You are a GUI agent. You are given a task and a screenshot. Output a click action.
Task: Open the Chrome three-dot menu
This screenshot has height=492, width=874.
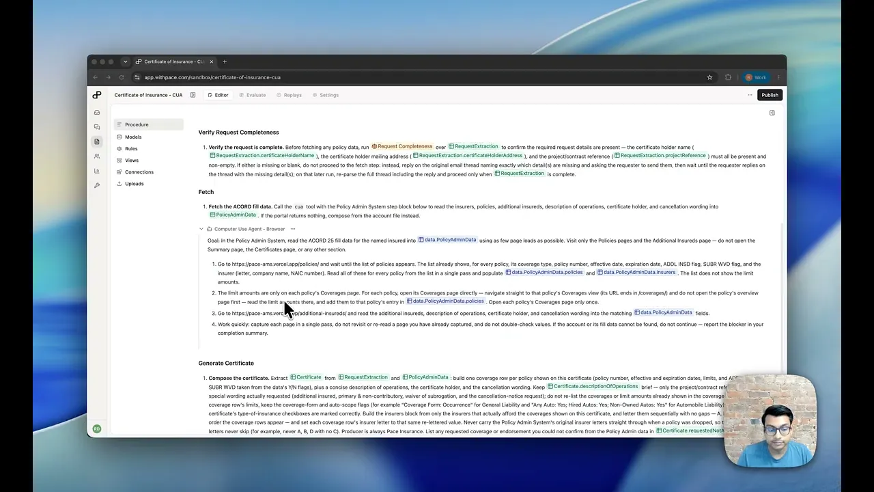[778, 77]
